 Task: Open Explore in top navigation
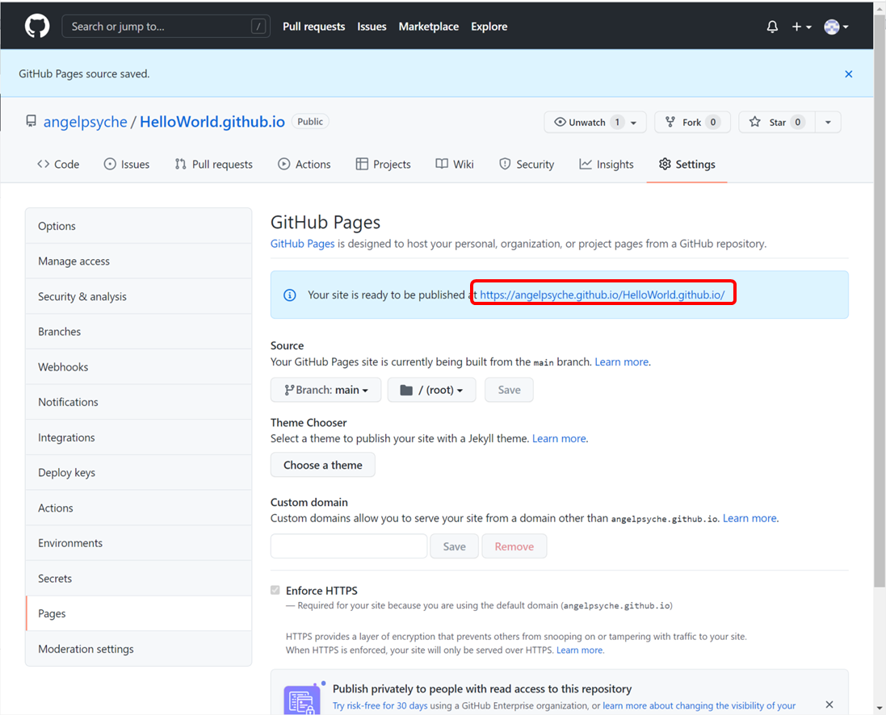(x=489, y=27)
